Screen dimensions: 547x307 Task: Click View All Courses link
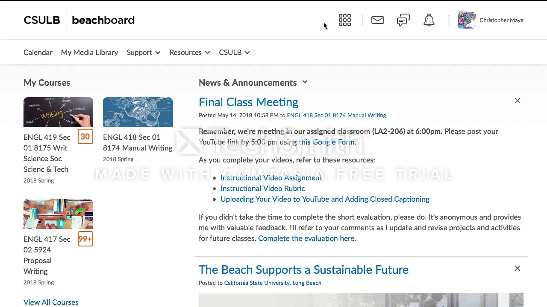[x=51, y=302]
